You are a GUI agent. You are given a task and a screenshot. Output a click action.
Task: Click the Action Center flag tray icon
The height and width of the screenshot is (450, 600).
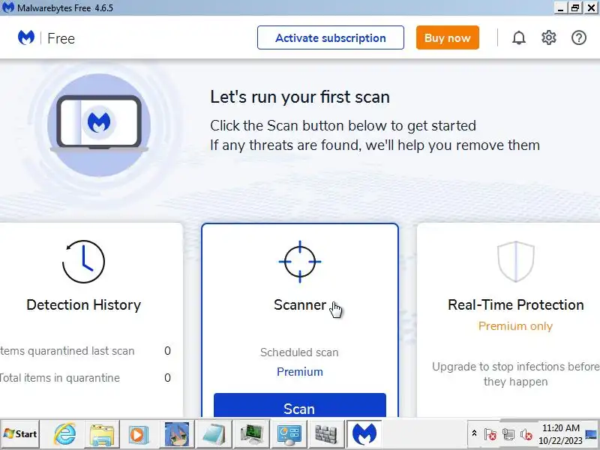pos(490,434)
